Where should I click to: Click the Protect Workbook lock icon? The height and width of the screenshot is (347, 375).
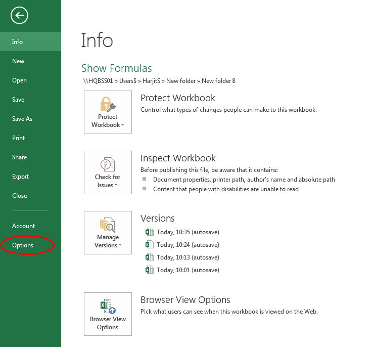click(x=108, y=104)
